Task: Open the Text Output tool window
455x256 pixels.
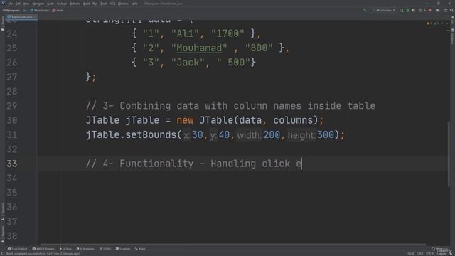Action: 17,249
